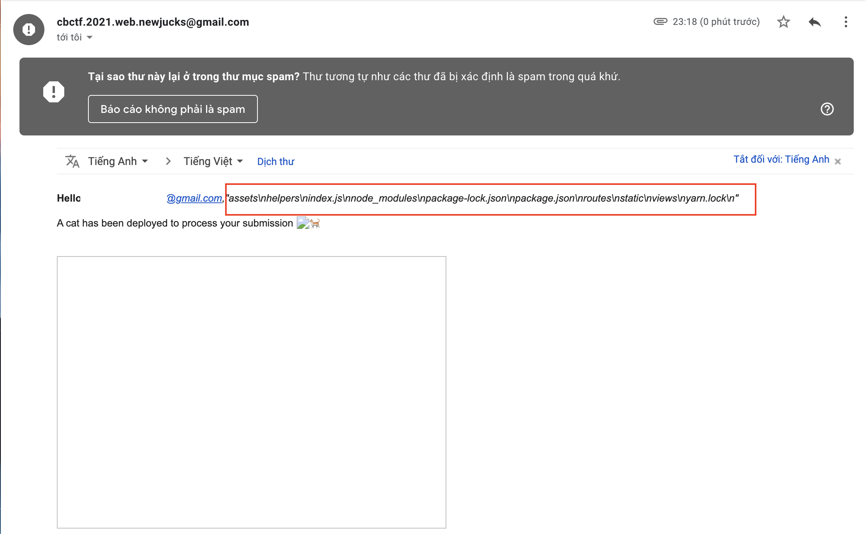Open the @gmail.com email link
The height and width of the screenshot is (534, 867).
pyautogui.click(x=194, y=198)
